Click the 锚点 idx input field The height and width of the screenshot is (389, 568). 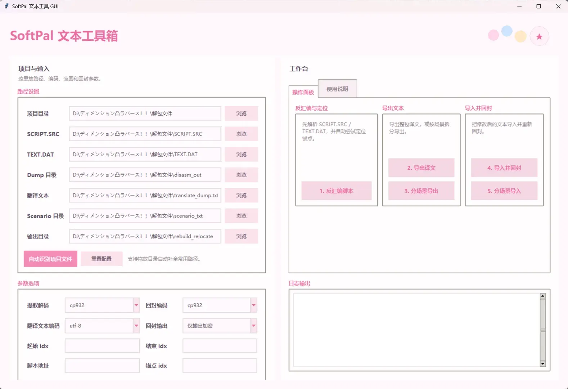pos(220,366)
